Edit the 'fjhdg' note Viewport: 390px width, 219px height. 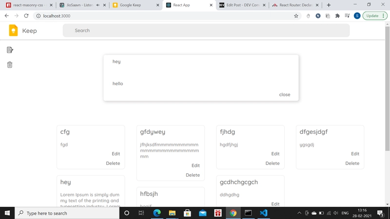click(x=275, y=154)
